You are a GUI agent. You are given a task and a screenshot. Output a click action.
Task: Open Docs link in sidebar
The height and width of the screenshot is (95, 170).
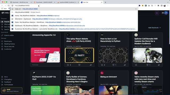pyautogui.click(x=5, y=77)
